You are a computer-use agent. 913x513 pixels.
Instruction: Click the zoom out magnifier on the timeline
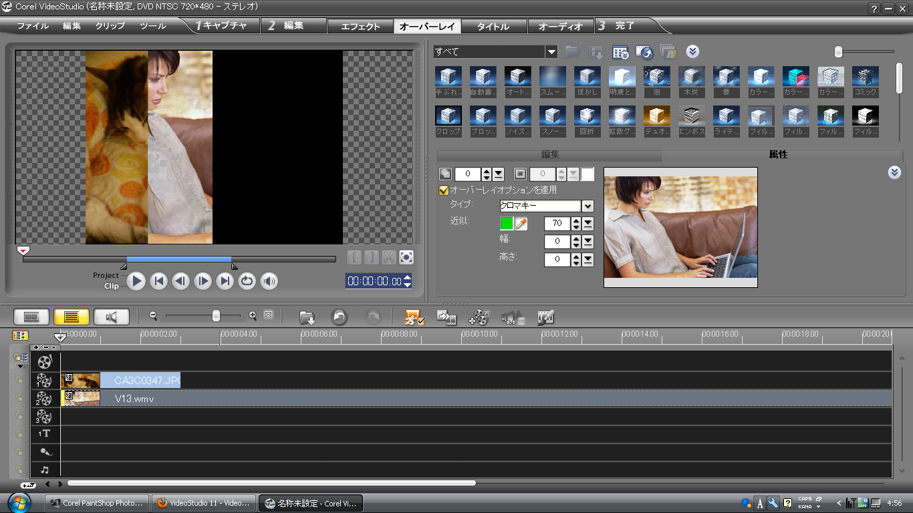(153, 316)
